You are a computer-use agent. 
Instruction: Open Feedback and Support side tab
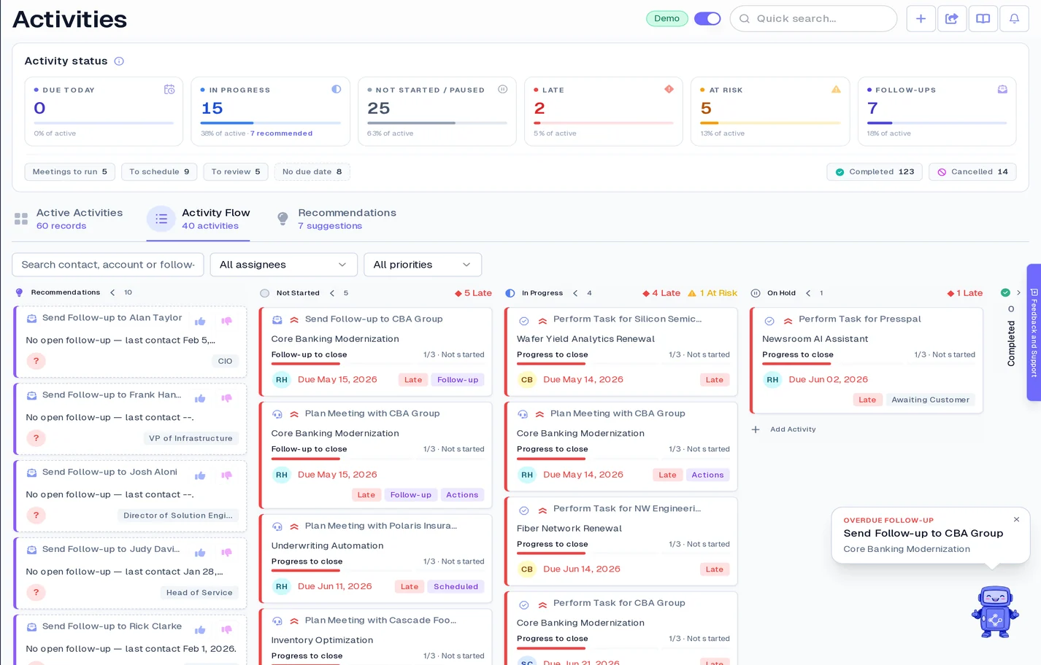click(x=1034, y=332)
